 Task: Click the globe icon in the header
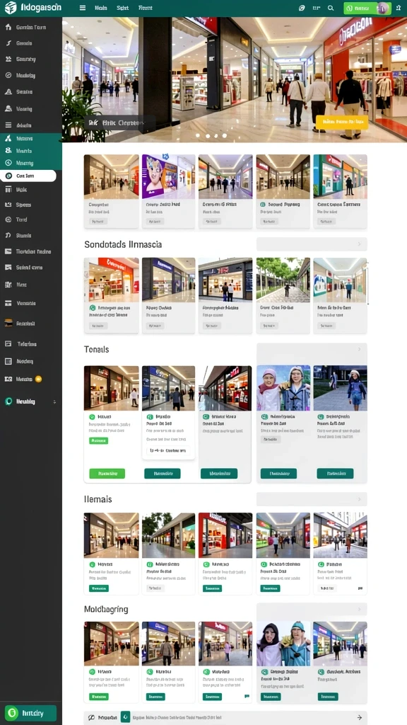click(x=302, y=8)
